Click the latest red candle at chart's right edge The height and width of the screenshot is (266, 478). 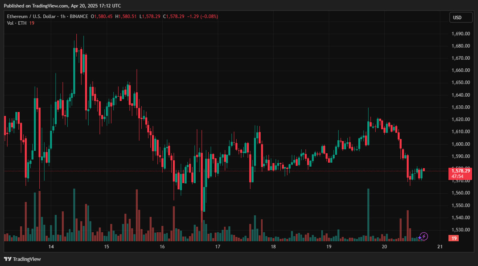click(424, 169)
